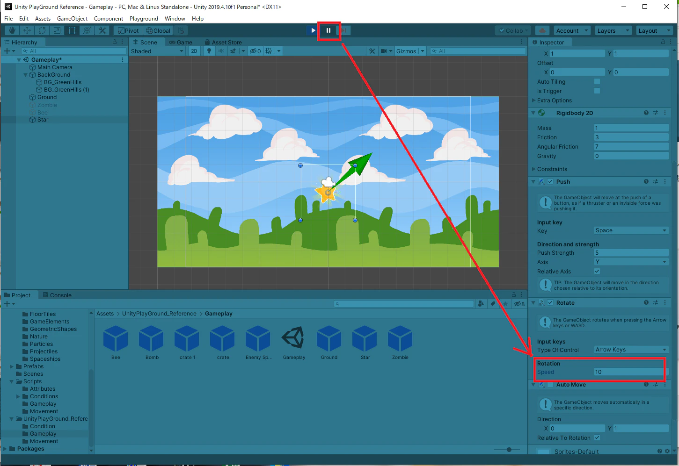This screenshot has height=466, width=679.
Task: Select the combined Transform tool
Action: tap(87, 30)
